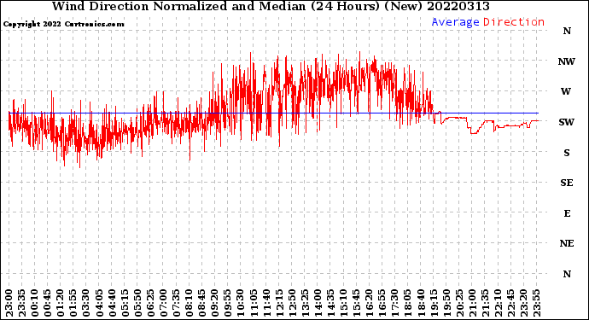The width and height of the screenshot is (589, 320).
Task: Pick the '09:20' time tick label
Action: click(214, 303)
